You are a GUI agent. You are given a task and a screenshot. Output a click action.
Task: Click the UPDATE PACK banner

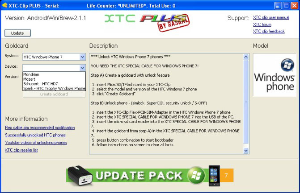click(150, 176)
